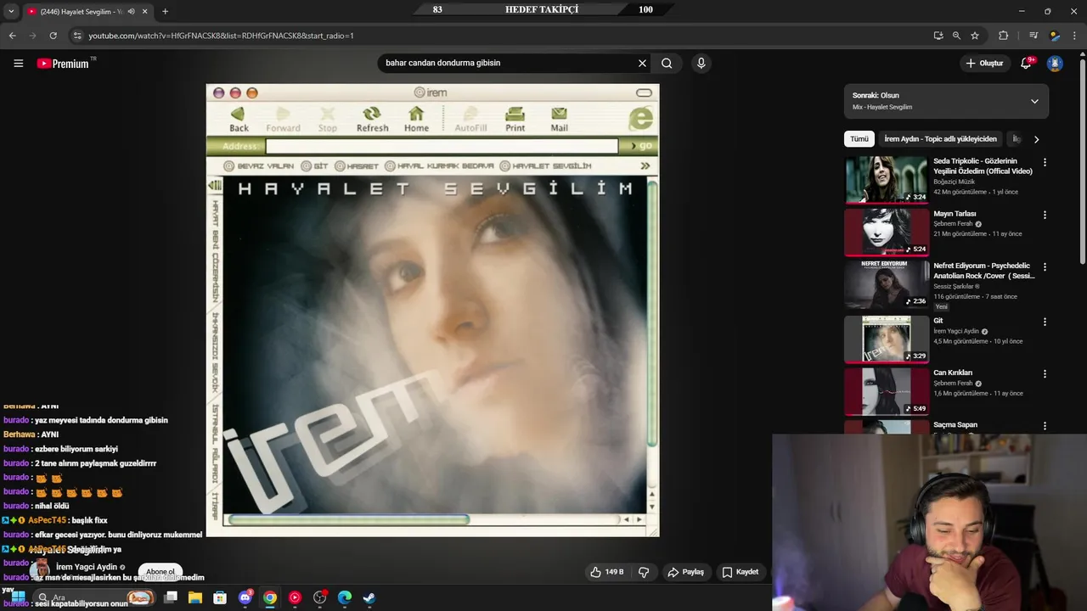
Task: Open the taskbar Ara search box
Action: pyautogui.click(x=93, y=597)
